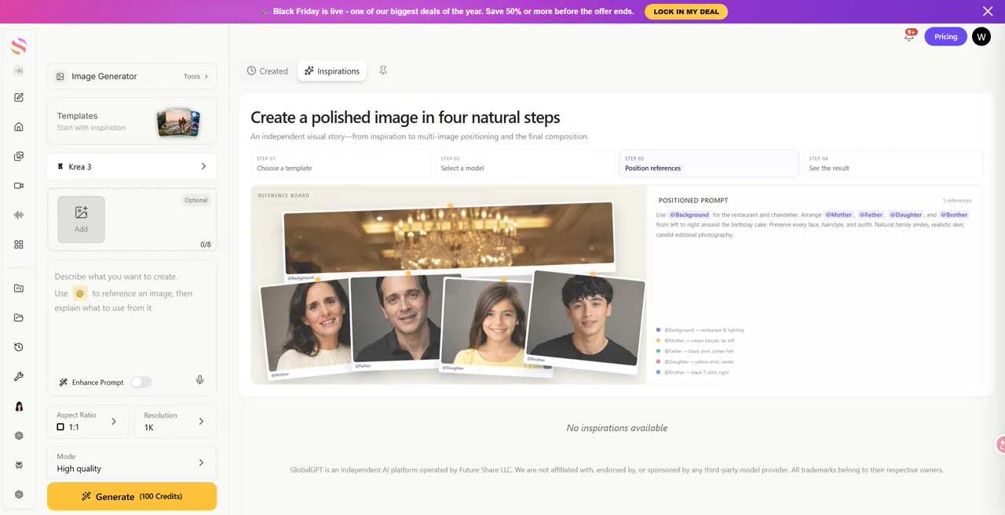Click the '0/8' image counter
Image resolution: width=1005 pixels, height=515 pixels.
[206, 245]
